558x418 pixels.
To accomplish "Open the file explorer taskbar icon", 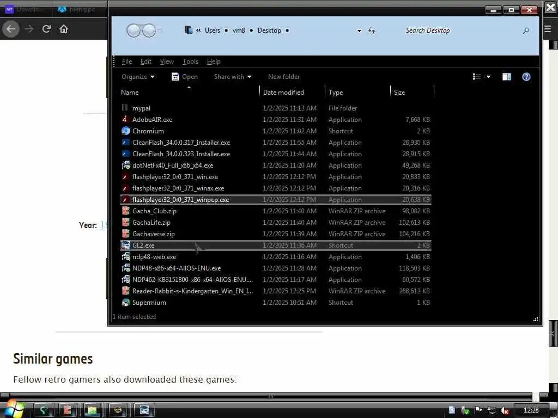I will point(92,410).
